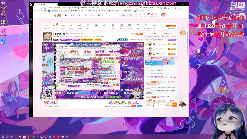Click the bookmark star at bookmarks bar start
This screenshot has height=139, width=247.
[x=35, y=11]
